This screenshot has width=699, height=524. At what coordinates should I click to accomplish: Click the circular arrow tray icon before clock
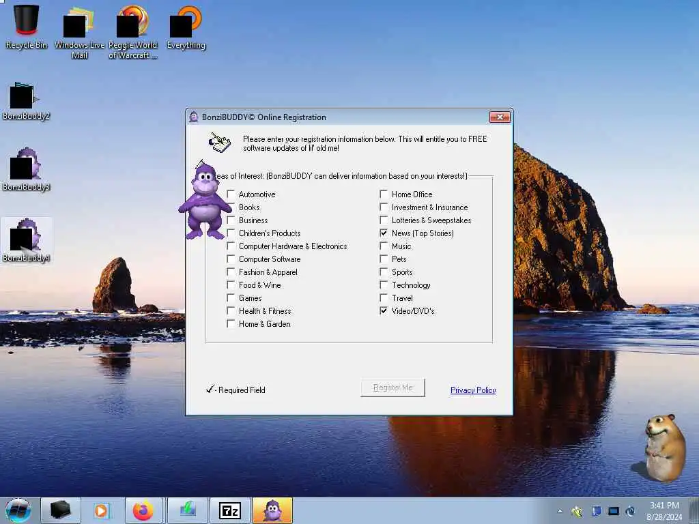pos(630,511)
